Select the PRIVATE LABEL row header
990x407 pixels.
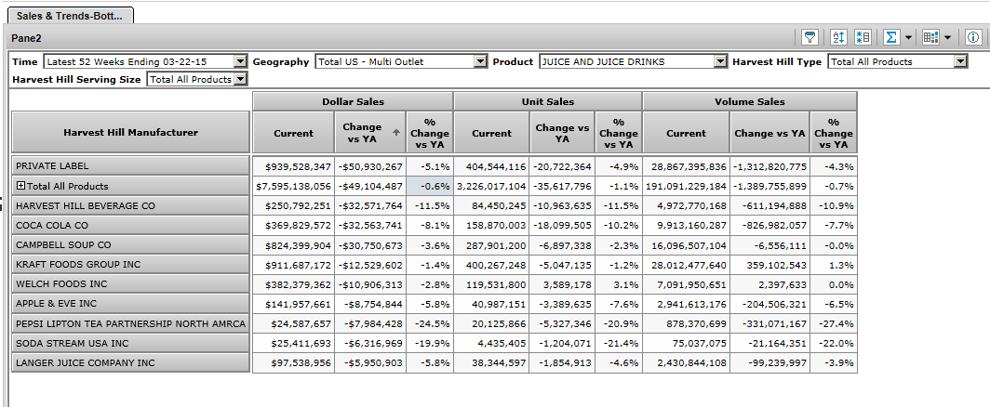(x=130, y=166)
